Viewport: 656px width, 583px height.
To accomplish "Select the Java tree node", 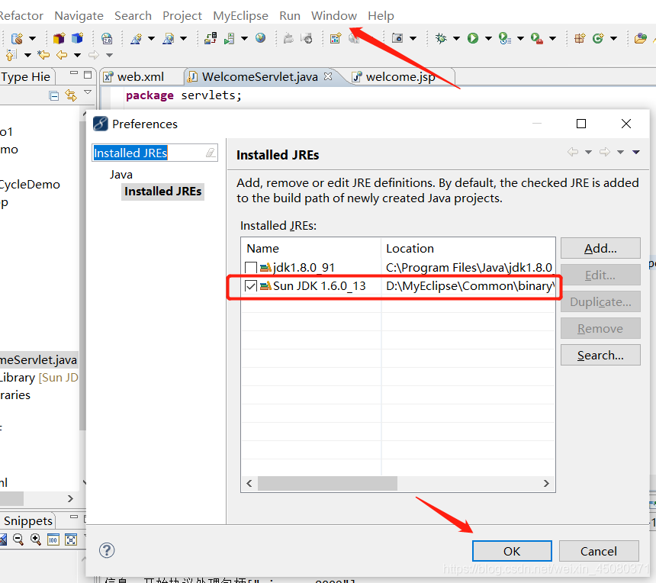I will tap(121, 175).
